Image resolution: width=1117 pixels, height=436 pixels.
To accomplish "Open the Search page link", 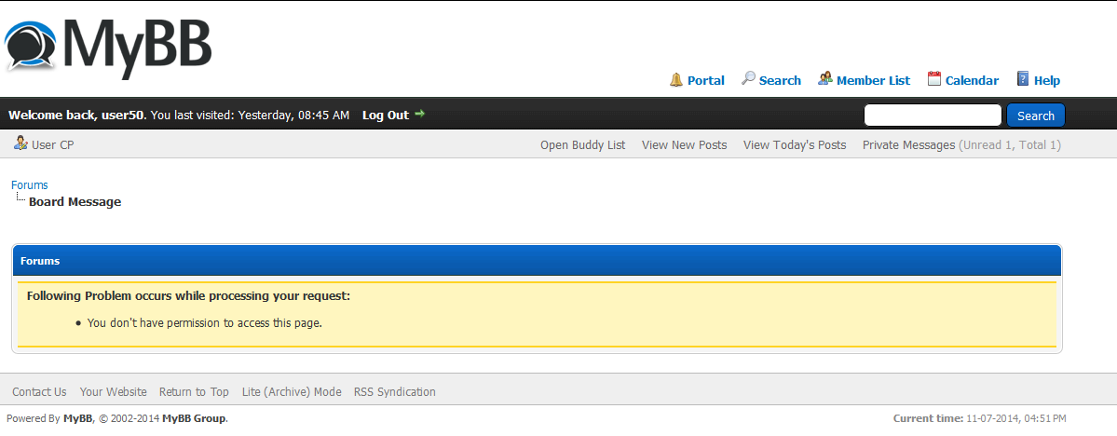I will coord(780,80).
